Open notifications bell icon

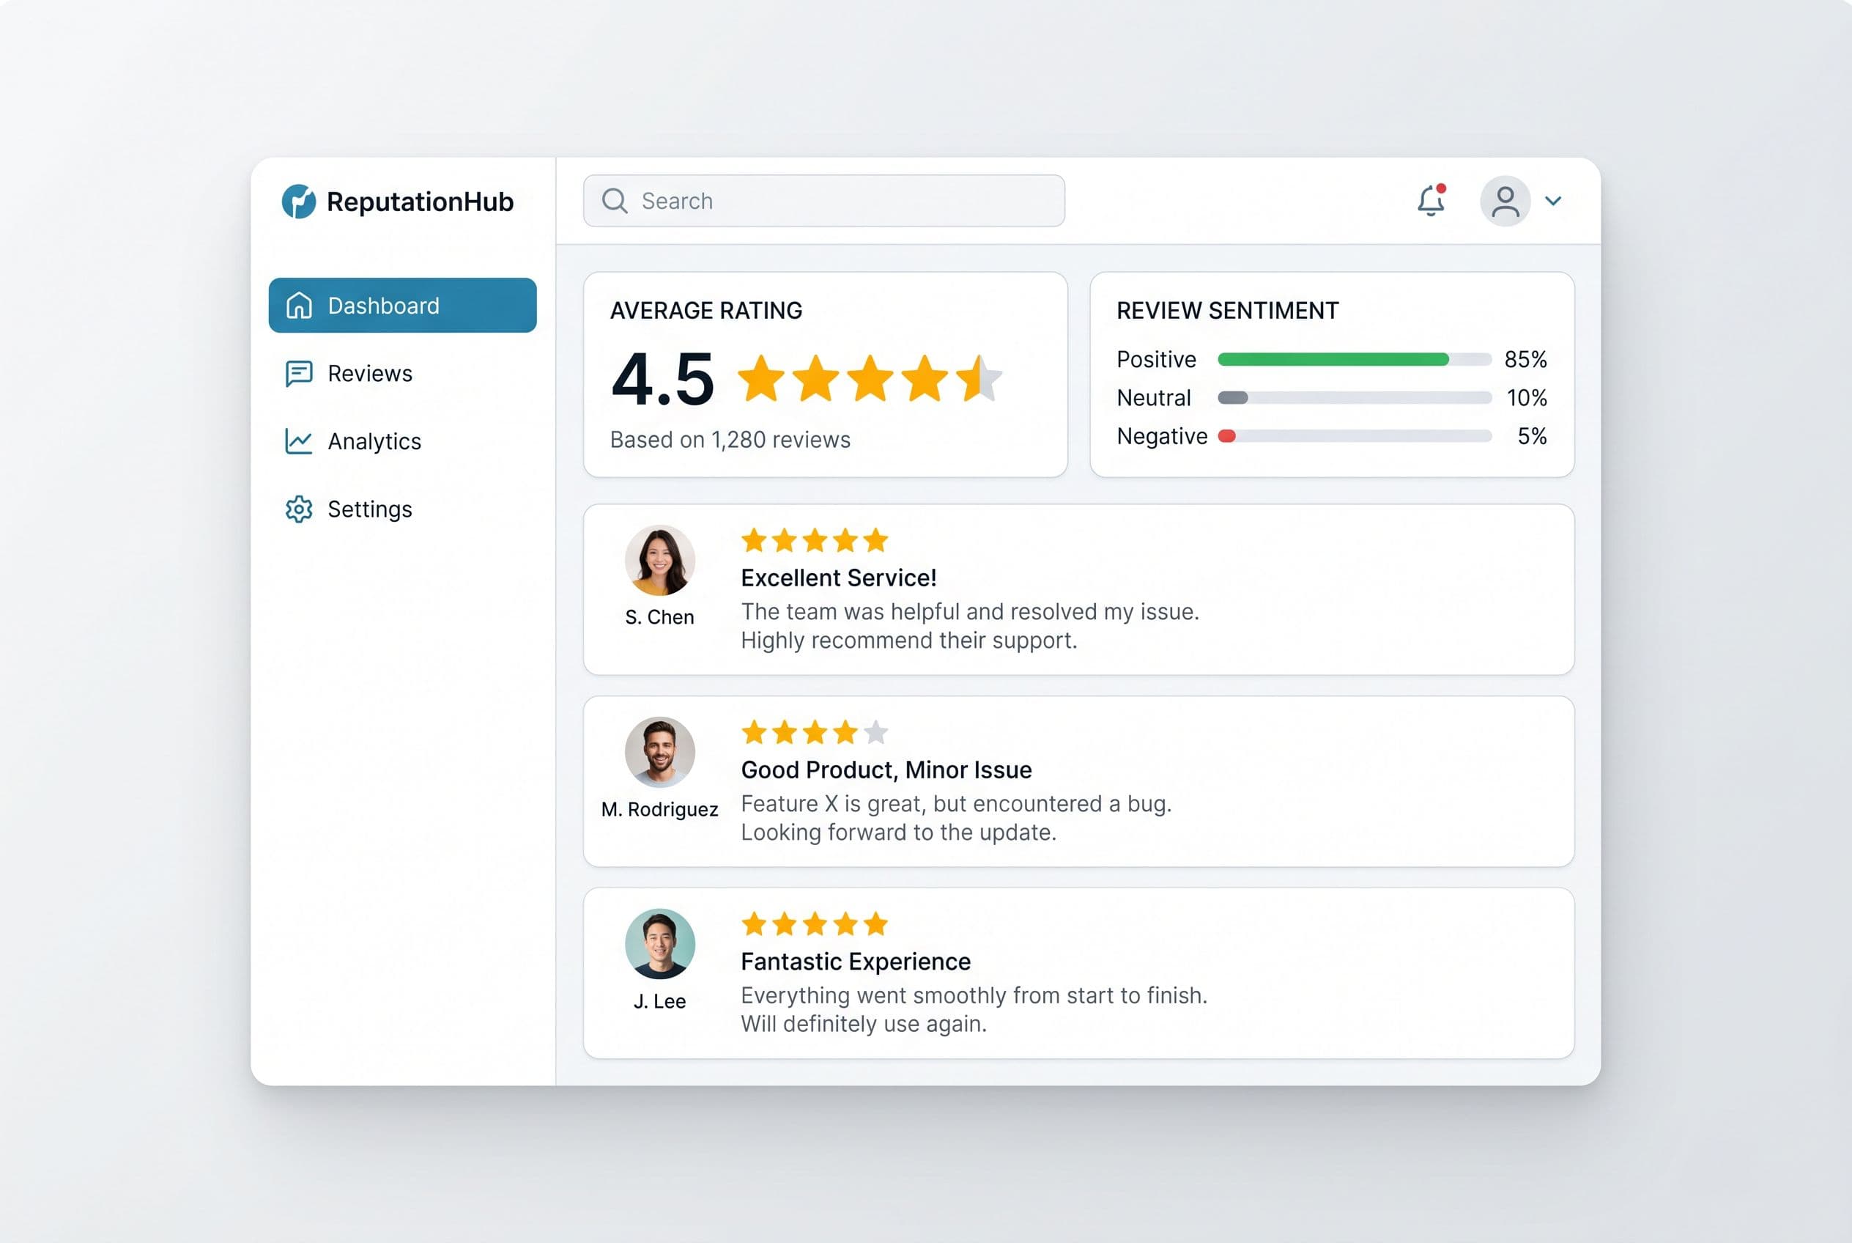pyautogui.click(x=1431, y=201)
